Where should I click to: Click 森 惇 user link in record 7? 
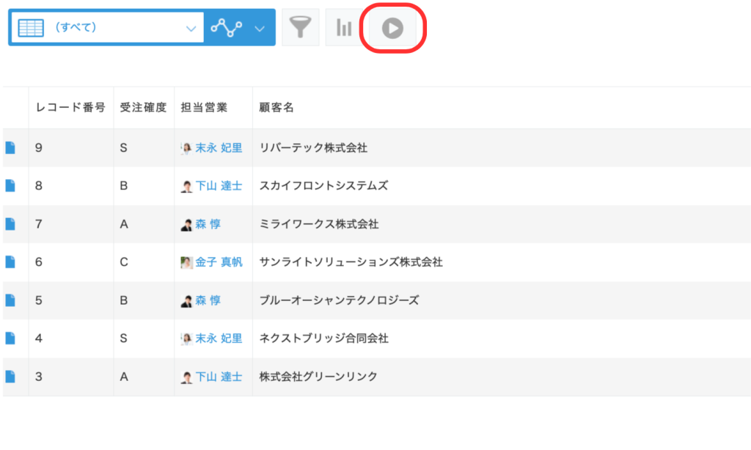coord(208,224)
